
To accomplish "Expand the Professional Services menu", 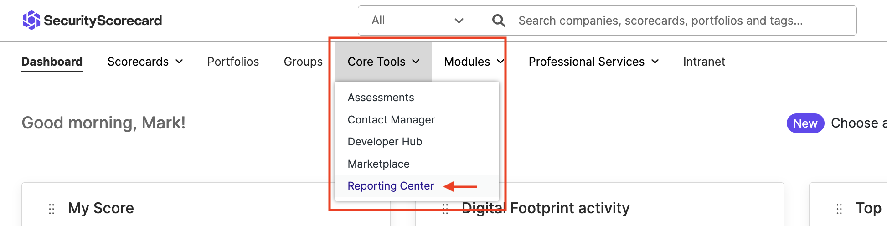I will [594, 62].
